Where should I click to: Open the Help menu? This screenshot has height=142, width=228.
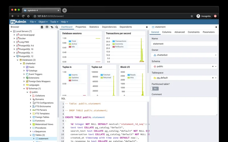point(64,22)
